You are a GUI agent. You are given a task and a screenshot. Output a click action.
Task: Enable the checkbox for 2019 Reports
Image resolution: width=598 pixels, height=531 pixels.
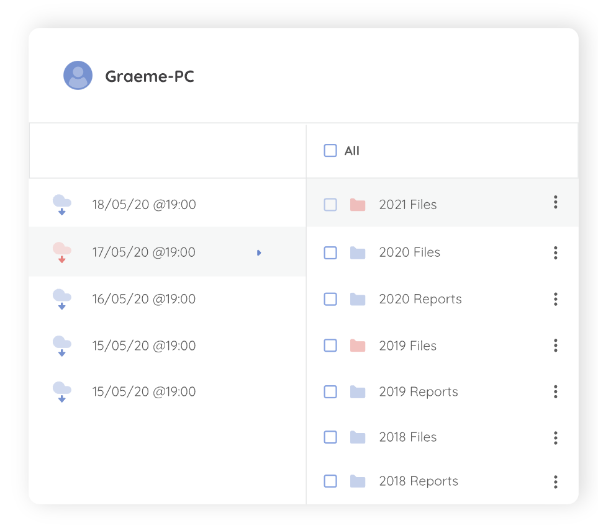[330, 391]
